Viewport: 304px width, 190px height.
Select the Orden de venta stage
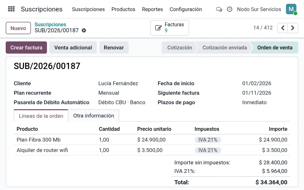(x=275, y=47)
